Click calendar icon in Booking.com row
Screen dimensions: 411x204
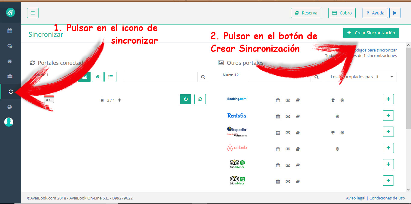pyautogui.click(x=278, y=100)
